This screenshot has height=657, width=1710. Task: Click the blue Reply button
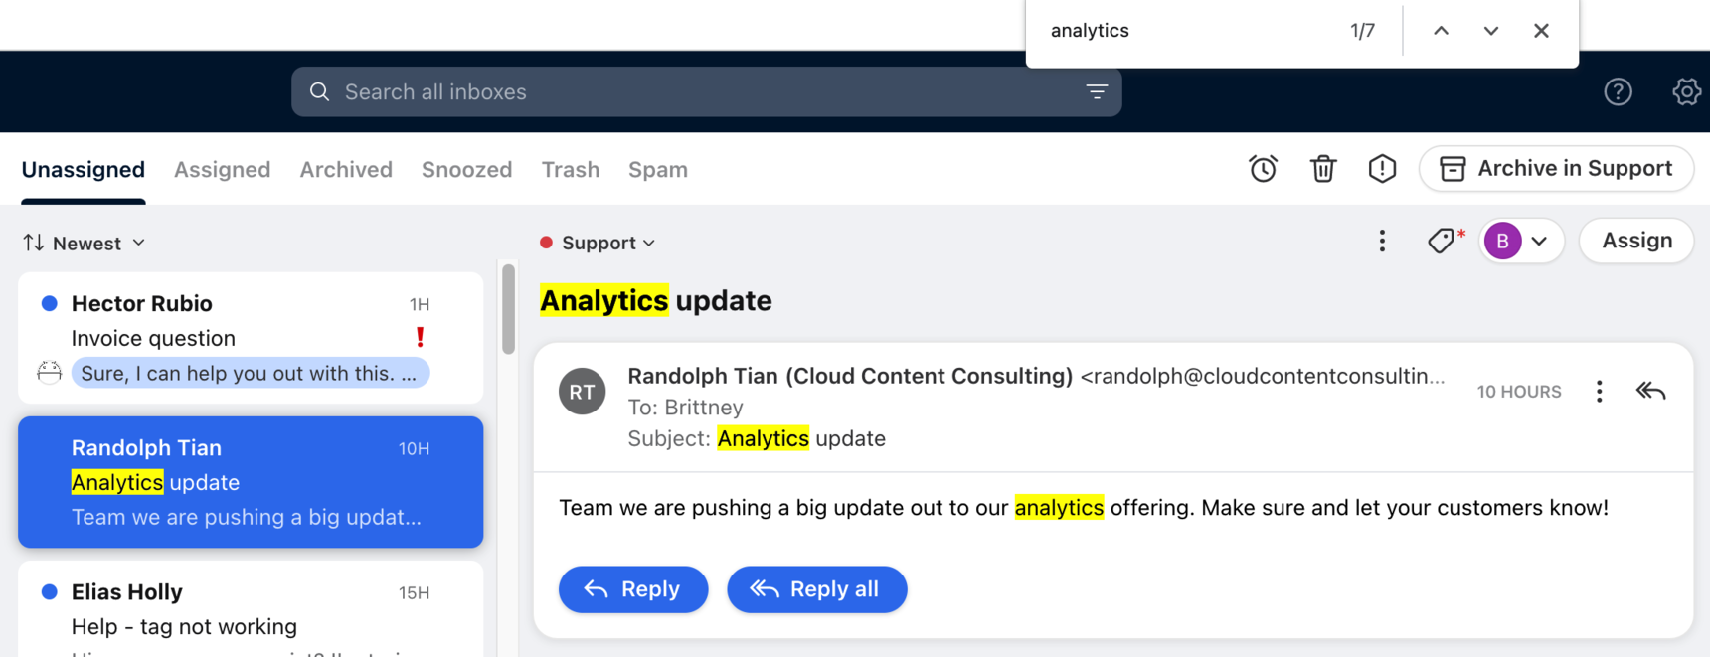633,589
